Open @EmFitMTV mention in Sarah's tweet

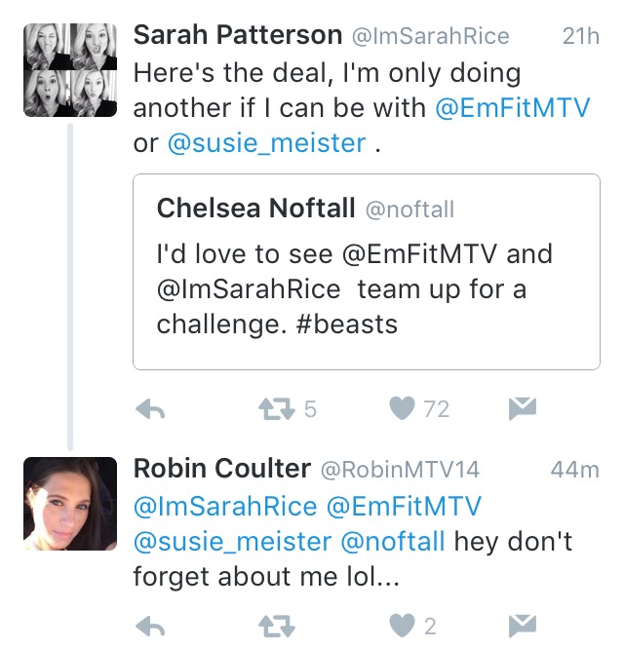click(512, 108)
